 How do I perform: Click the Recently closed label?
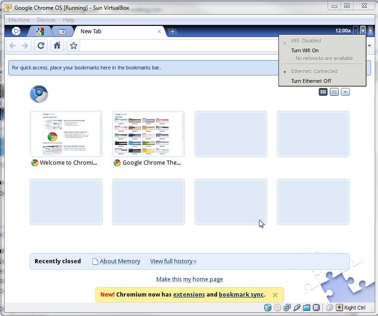pos(58,261)
